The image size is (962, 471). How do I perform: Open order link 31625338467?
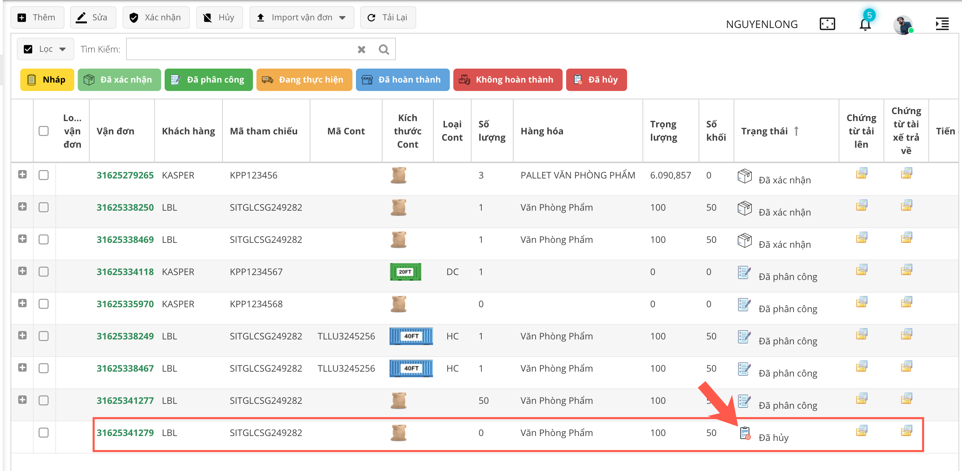(x=125, y=368)
